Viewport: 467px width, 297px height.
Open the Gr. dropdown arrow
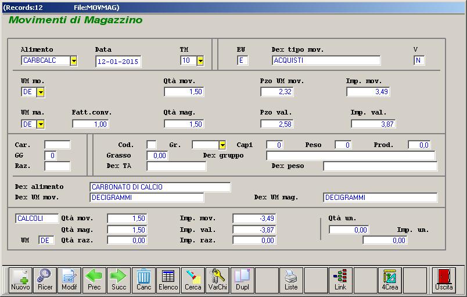(222, 145)
